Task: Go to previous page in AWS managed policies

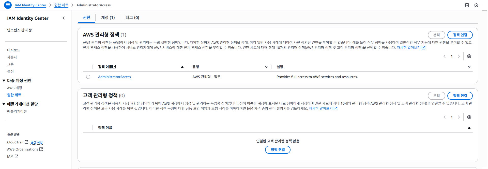Action: 445,56
